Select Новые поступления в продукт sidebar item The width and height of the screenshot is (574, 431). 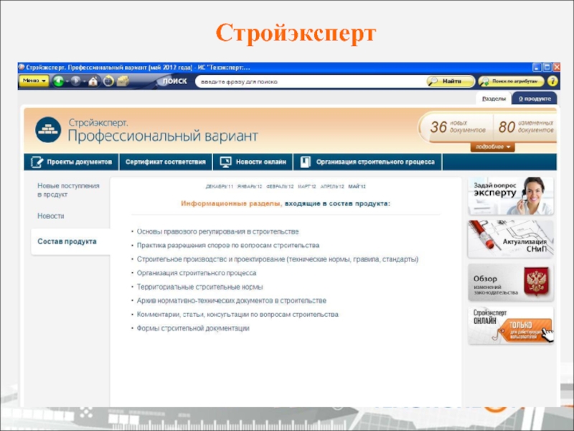point(68,190)
